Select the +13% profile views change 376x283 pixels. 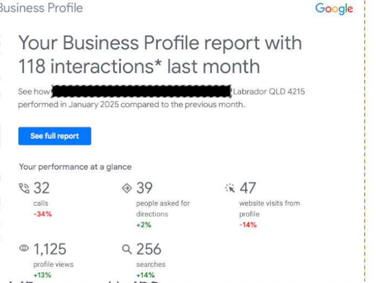(x=42, y=275)
